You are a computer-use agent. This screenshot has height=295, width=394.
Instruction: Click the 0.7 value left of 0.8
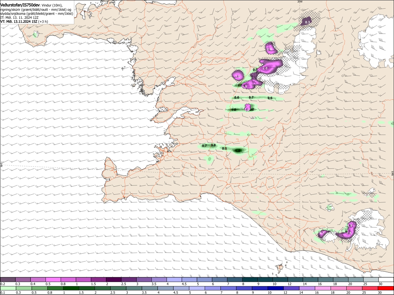click(x=204, y=146)
